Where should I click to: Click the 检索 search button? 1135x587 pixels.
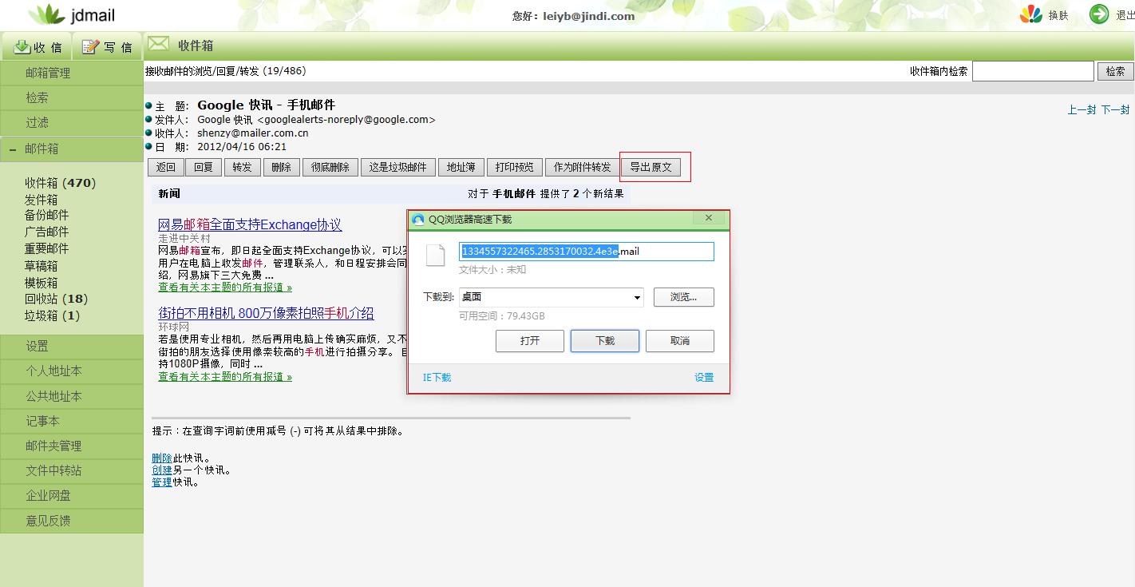coord(1115,71)
